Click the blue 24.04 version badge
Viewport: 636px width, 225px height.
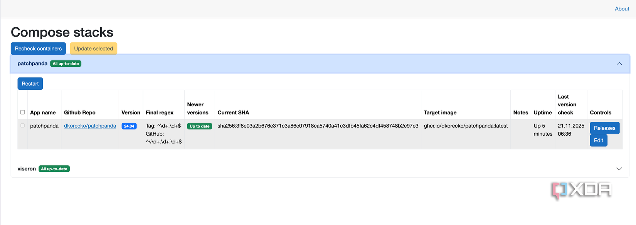click(129, 126)
